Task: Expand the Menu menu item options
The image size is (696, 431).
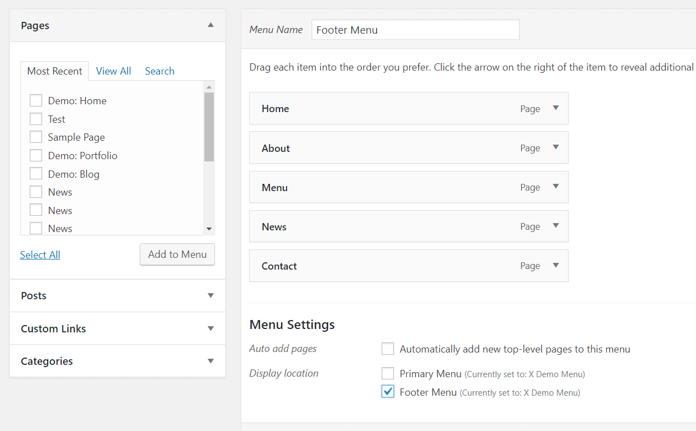Action: click(556, 187)
